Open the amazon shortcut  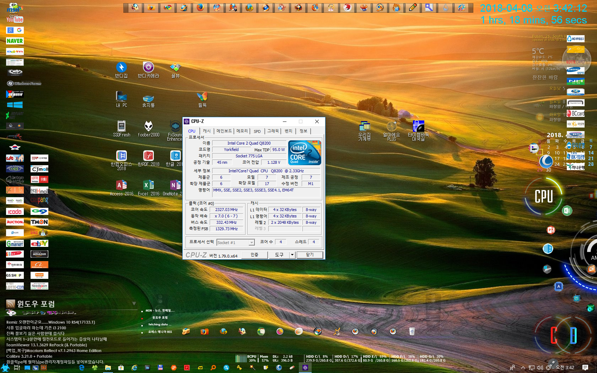pyautogui.click(x=39, y=254)
